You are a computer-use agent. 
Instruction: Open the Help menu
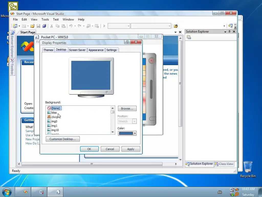81,19
